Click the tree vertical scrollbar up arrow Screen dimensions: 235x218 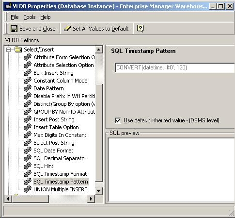pyautogui.click(x=99, y=50)
